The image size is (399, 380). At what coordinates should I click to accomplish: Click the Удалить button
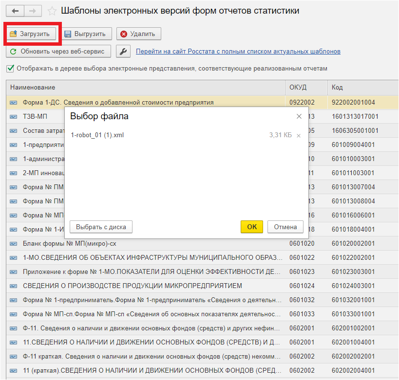(139, 34)
